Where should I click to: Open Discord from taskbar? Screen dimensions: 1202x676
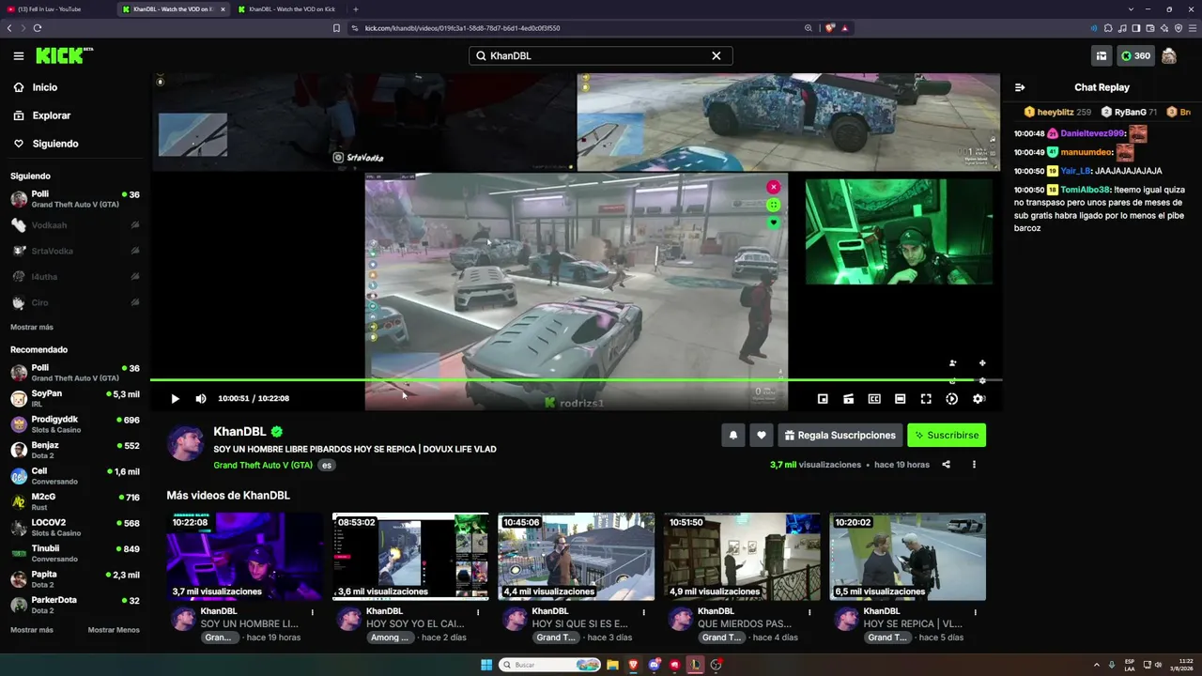pyautogui.click(x=655, y=665)
